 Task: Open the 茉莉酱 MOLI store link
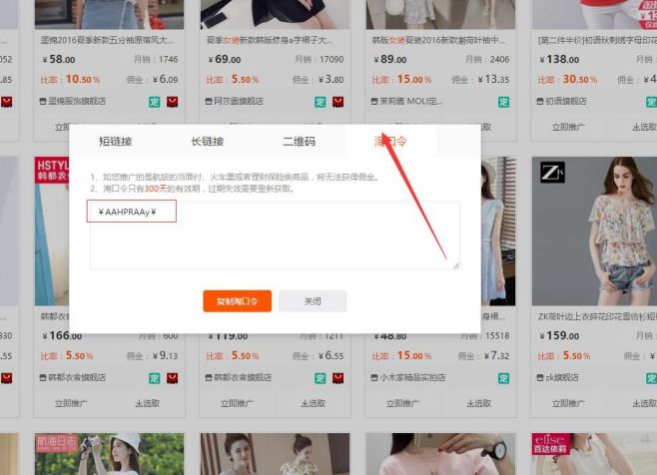tap(411, 102)
